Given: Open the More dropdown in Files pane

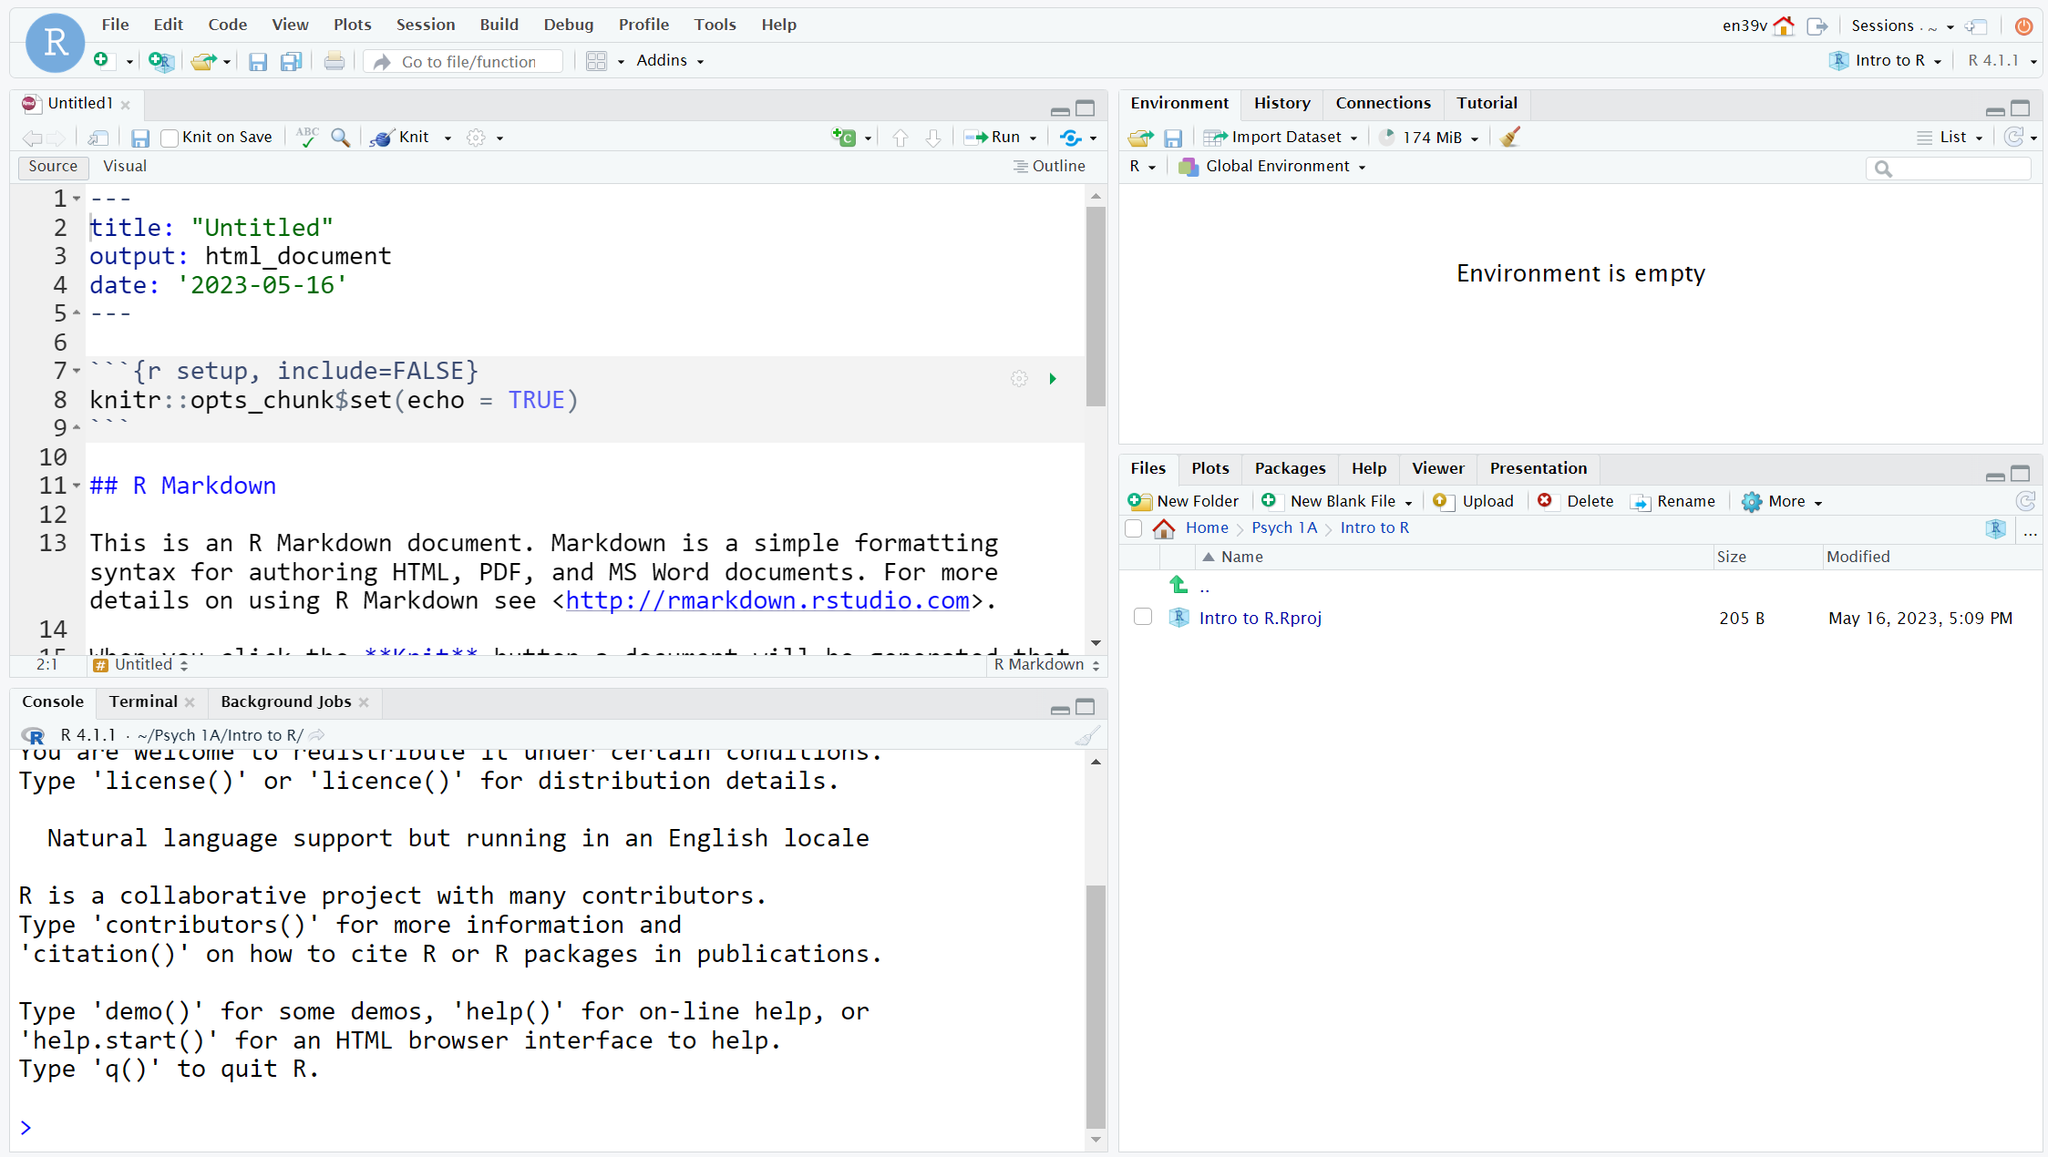Looking at the screenshot, I should tap(1782, 501).
